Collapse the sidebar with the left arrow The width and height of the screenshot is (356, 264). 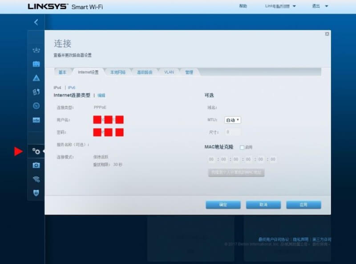[37, 22]
